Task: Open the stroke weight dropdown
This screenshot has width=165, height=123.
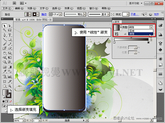Action: [x=60, y=14]
